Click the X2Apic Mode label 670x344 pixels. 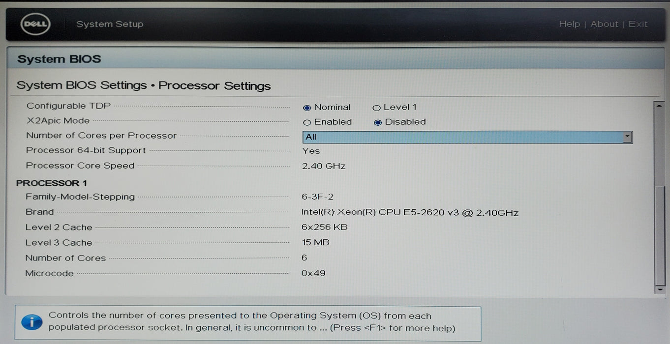[x=58, y=120]
